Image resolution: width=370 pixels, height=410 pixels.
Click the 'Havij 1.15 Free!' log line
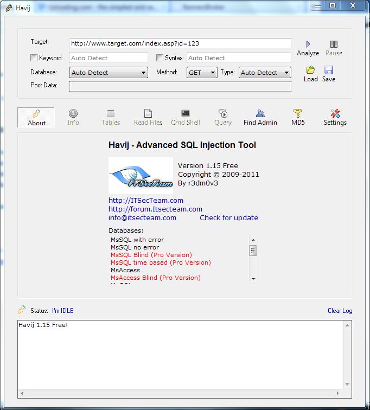pyautogui.click(x=43, y=325)
